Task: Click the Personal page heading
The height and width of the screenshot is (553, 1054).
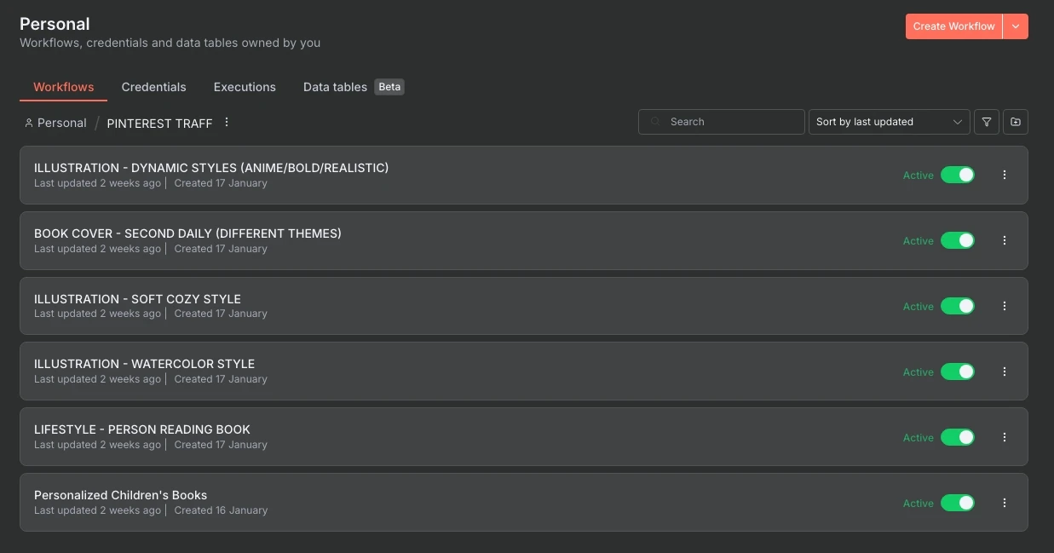Action: tap(55, 24)
